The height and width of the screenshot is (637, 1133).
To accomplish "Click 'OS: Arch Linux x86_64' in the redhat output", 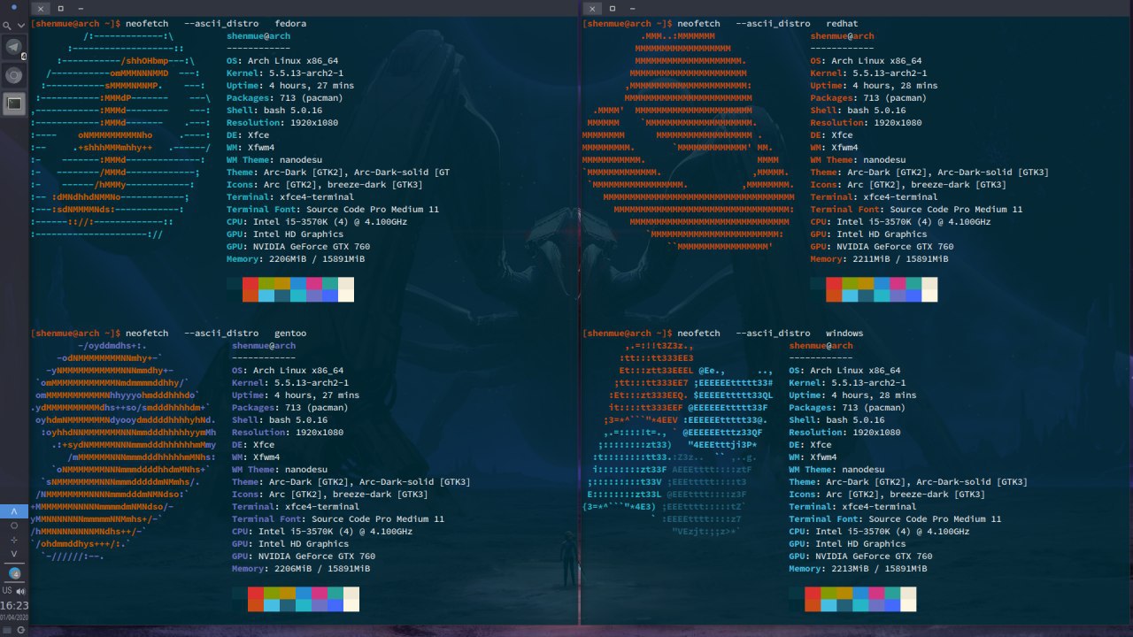I will pyautogui.click(x=866, y=61).
